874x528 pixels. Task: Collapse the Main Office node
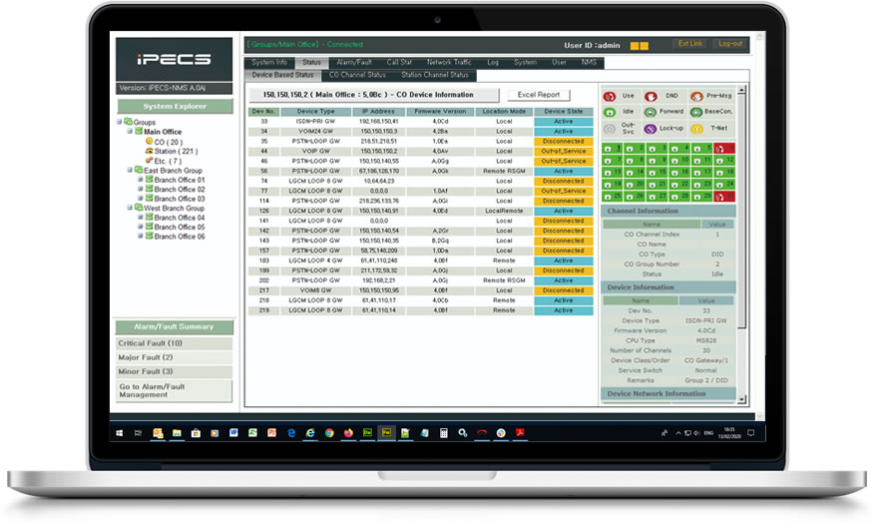click(x=130, y=131)
